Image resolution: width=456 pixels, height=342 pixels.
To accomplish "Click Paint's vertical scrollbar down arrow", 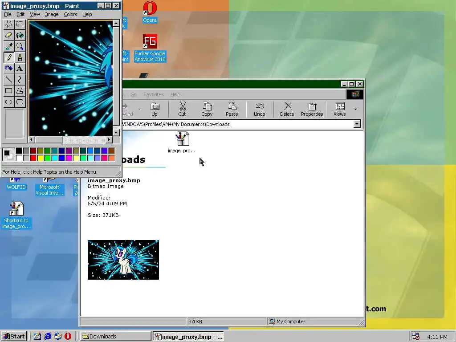I will click(x=116, y=133).
